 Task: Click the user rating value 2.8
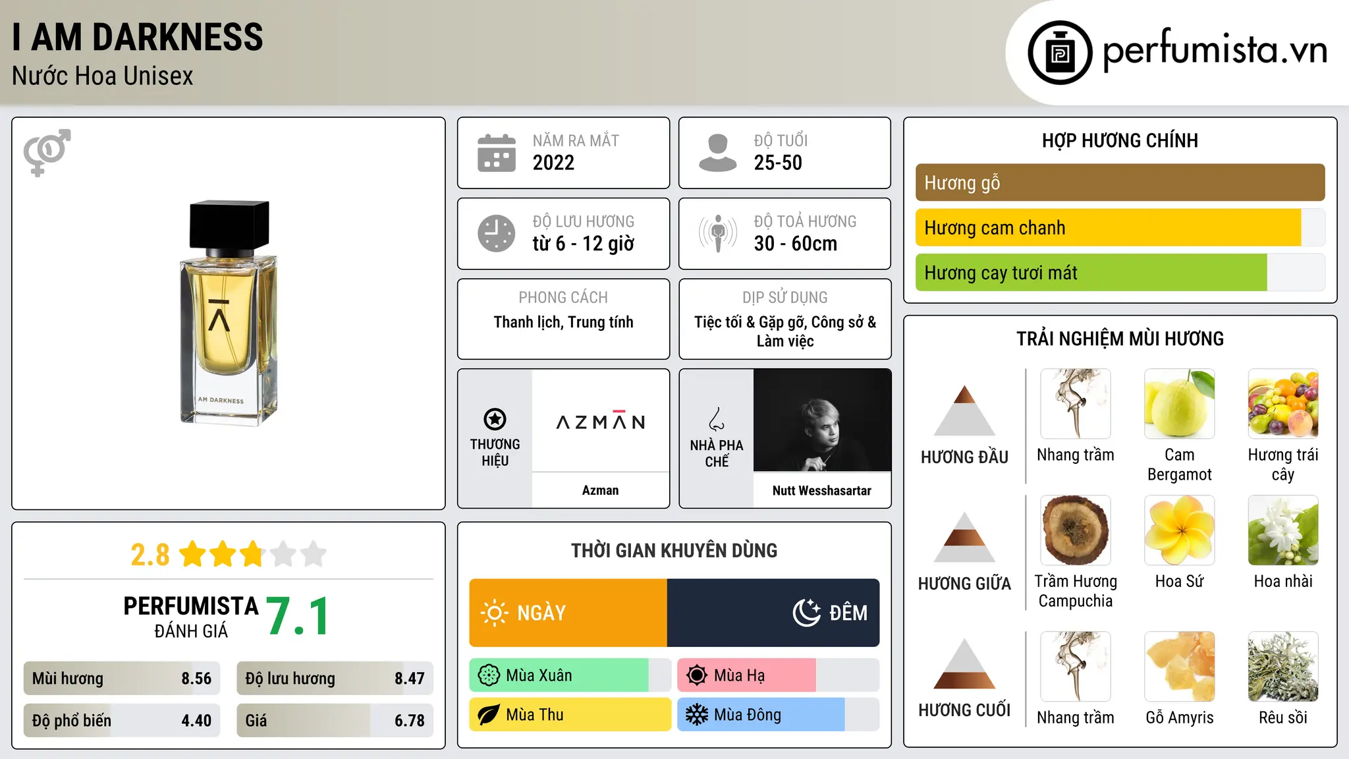click(150, 555)
